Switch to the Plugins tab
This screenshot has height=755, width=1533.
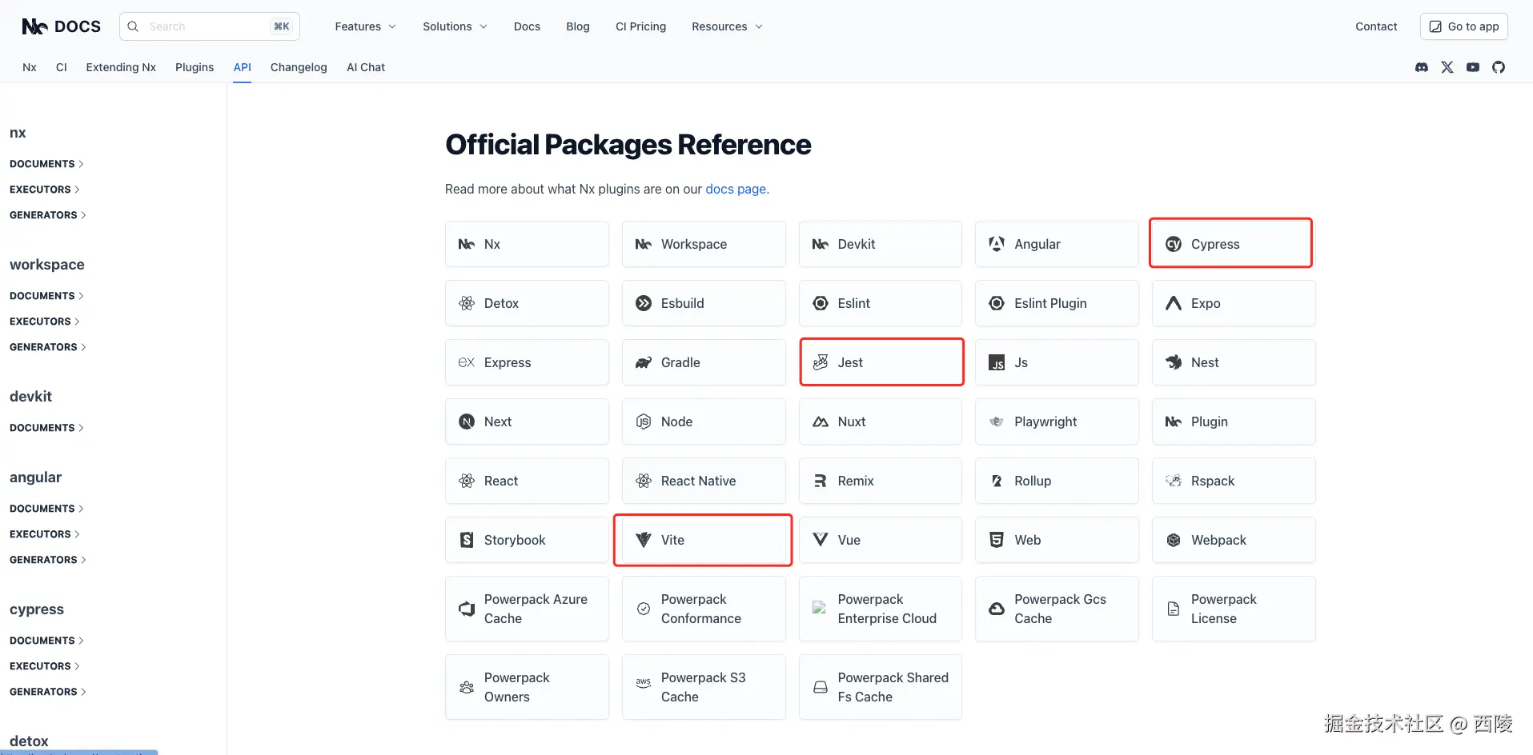[195, 67]
